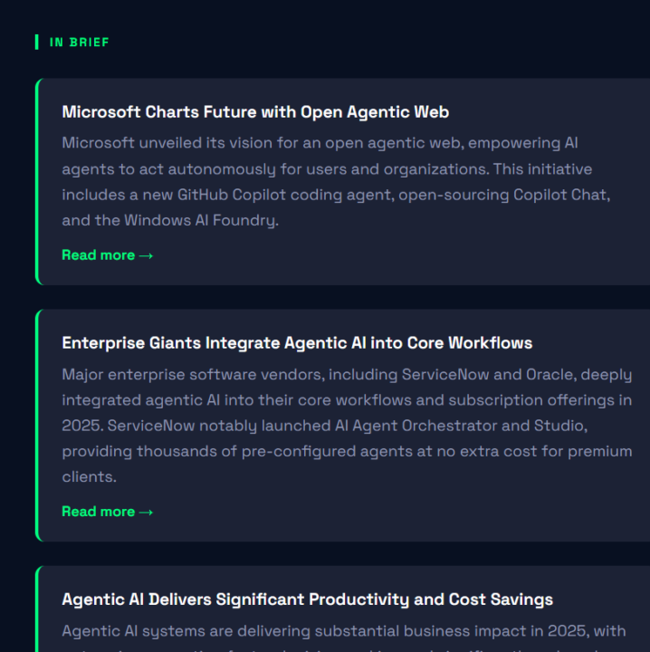Open headline Enterprise Giants Integrate Agentic AI
650x652 pixels.
click(x=297, y=343)
